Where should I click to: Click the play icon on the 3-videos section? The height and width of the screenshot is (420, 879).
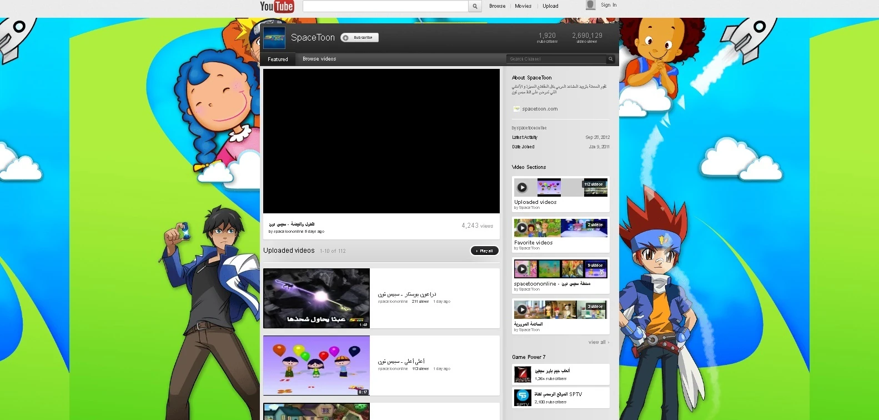click(x=522, y=309)
